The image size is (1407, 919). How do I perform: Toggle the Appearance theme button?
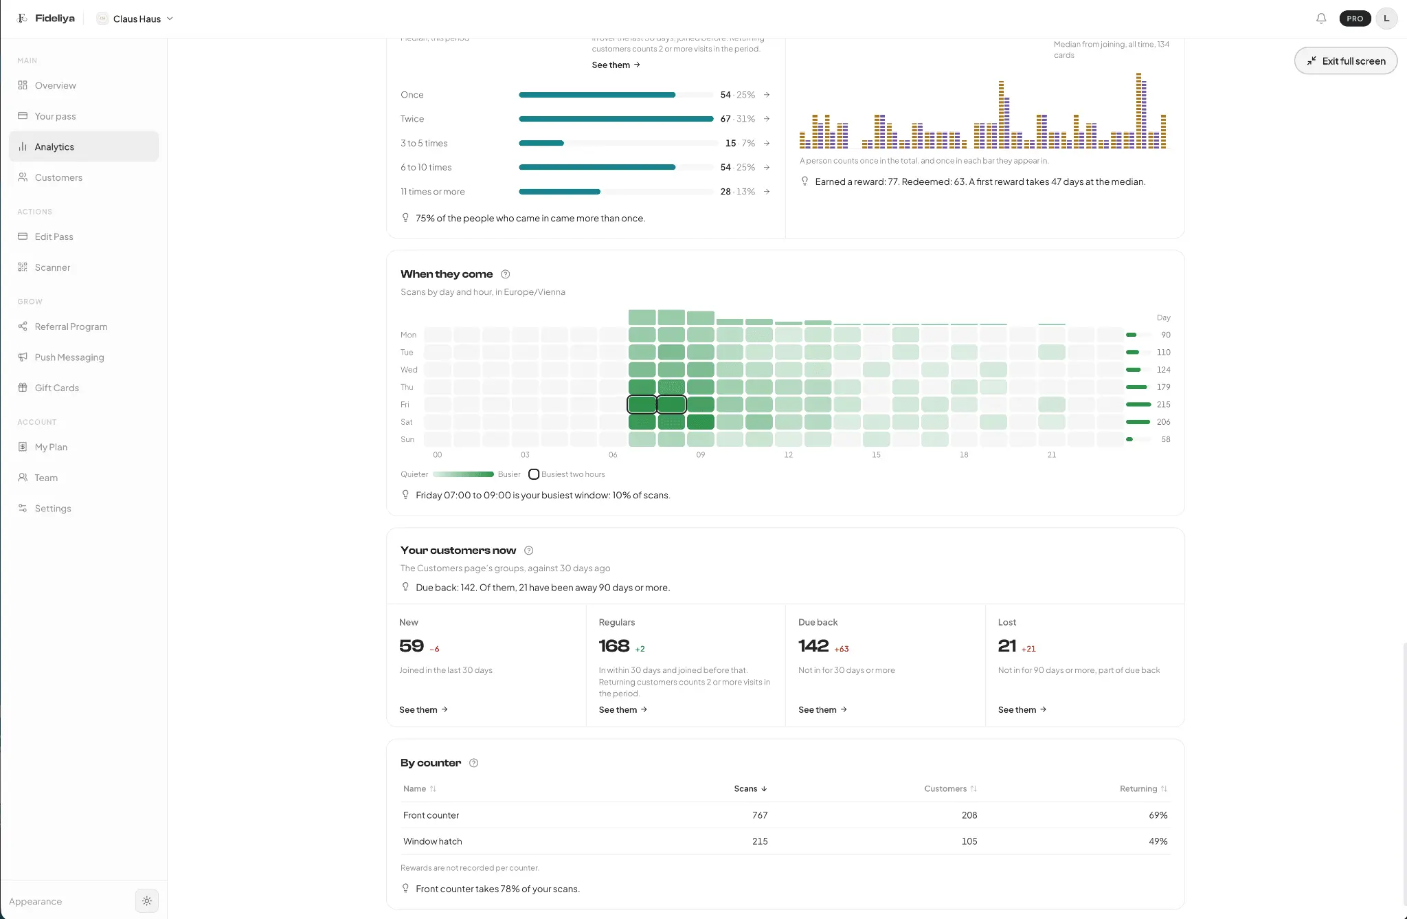click(x=147, y=900)
